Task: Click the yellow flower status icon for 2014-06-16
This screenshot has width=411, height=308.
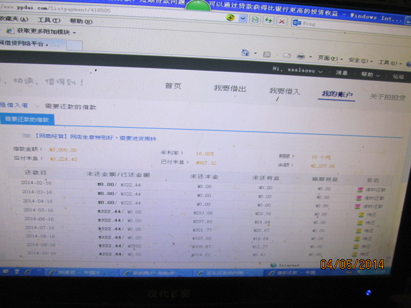Action: point(360,223)
